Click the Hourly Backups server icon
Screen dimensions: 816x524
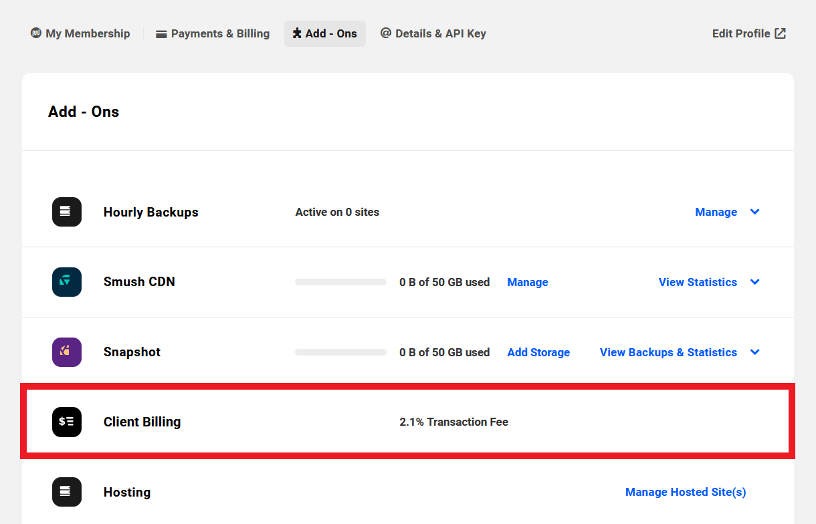[67, 212]
